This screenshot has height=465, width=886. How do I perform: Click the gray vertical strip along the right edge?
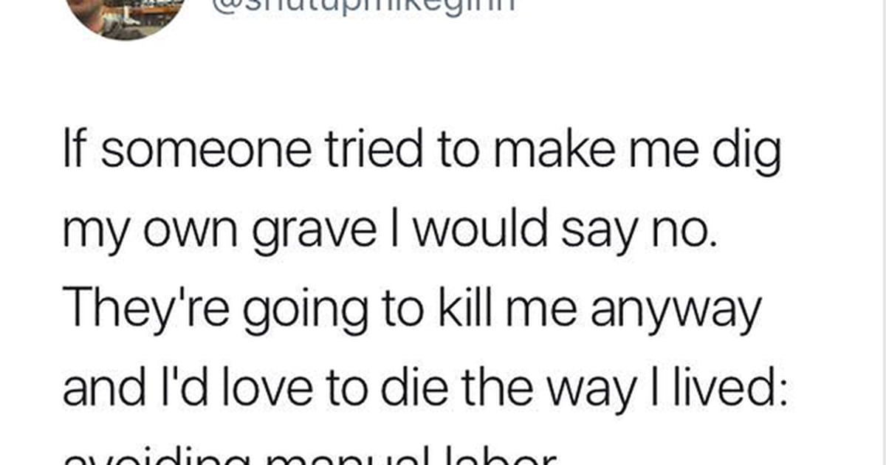(x=885, y=232)
